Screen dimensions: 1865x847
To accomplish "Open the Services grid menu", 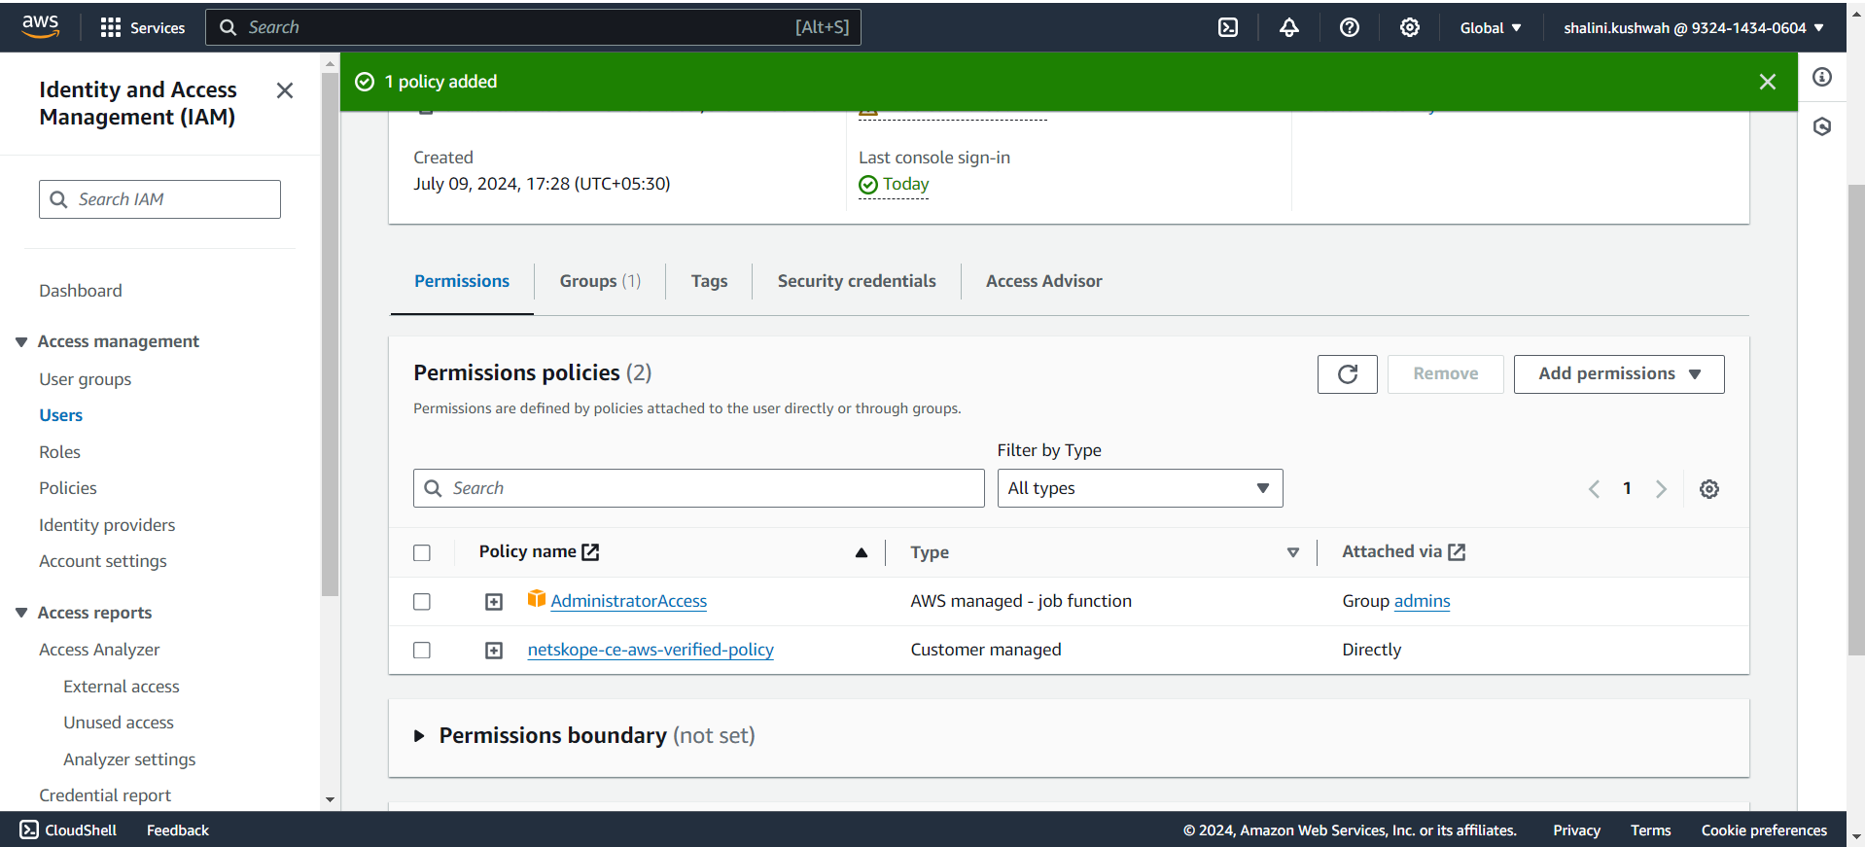I will click(x=142, y=27).
